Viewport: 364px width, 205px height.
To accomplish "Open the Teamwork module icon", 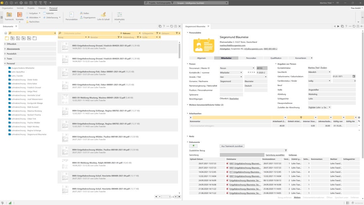I will (x=9, y=15).
